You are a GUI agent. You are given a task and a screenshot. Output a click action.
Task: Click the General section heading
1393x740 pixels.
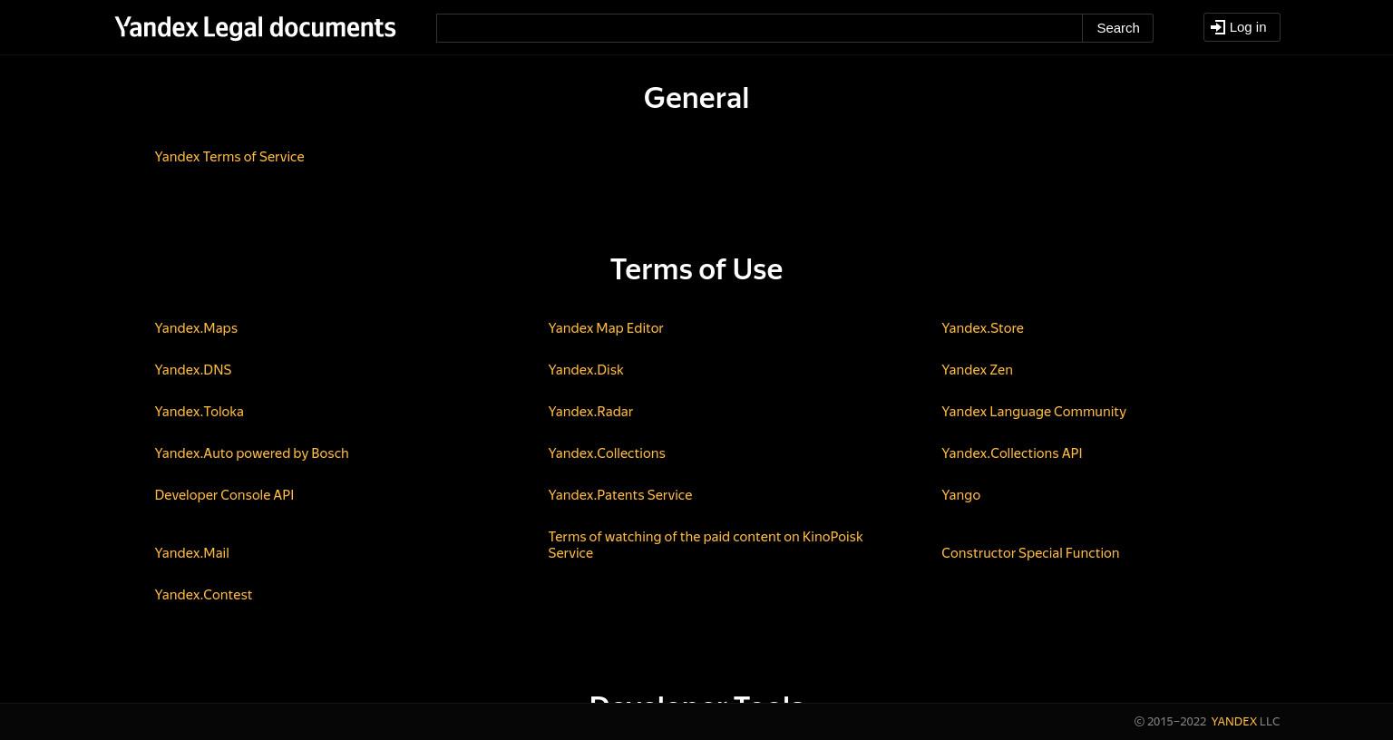[696, 98]
